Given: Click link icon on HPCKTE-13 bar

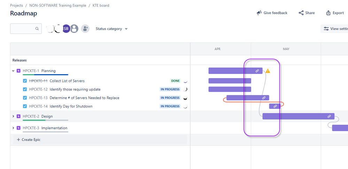Looking at the screenshot, I should point(264,98).
